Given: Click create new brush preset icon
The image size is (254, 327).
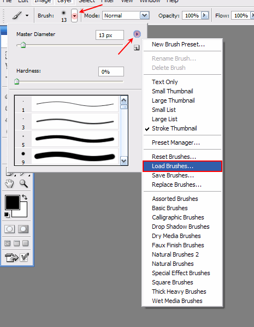Looking at the screenshot, I should coord(137,48).
